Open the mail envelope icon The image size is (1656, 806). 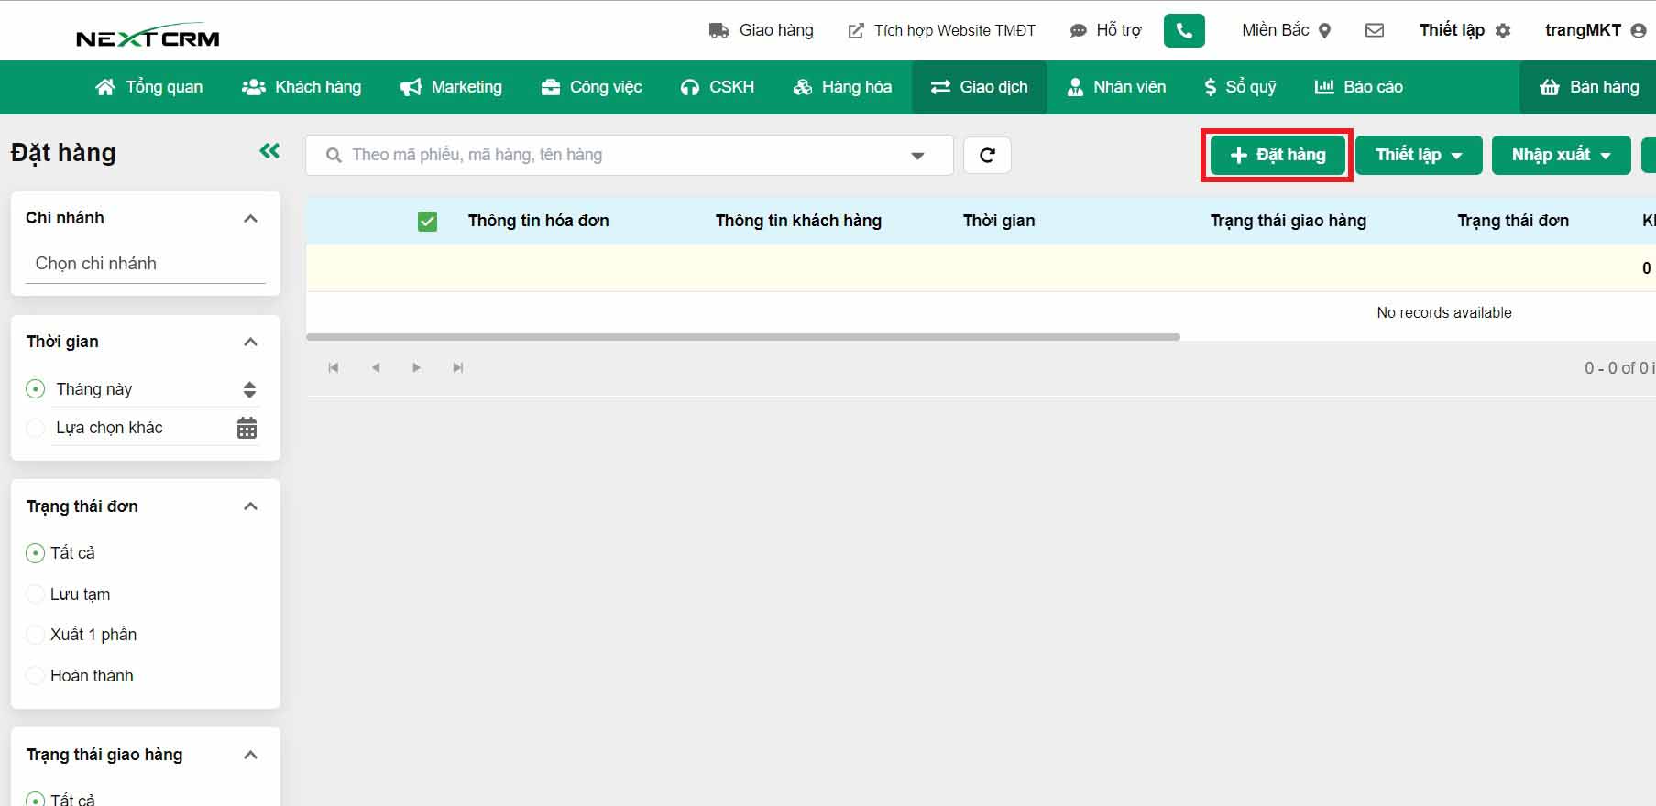[1374, 31]
